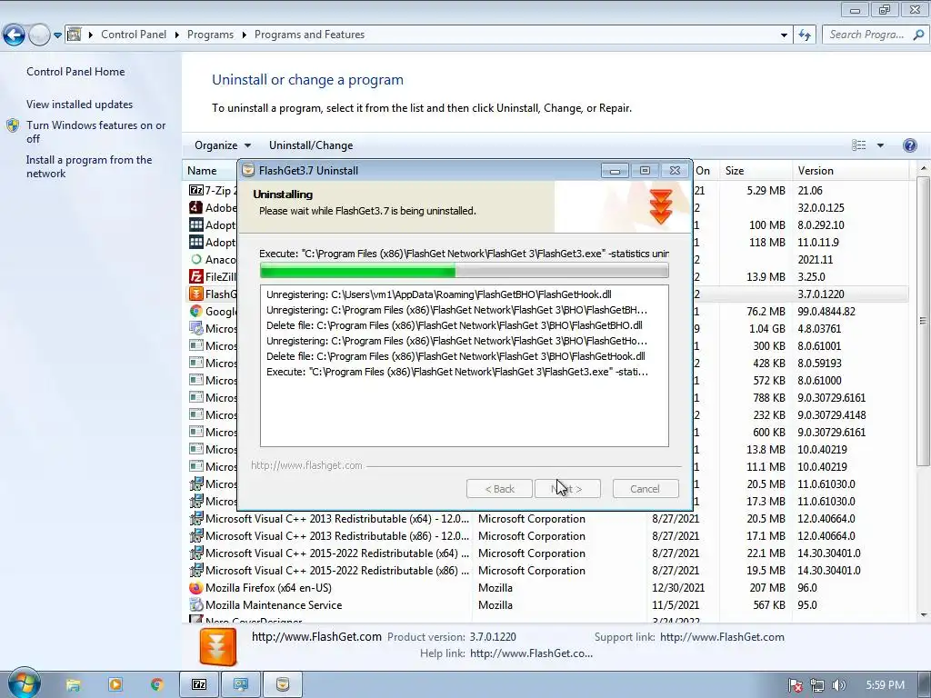
Task: Click the Back button in uninstall dialog
Action: tap(499, 489)
